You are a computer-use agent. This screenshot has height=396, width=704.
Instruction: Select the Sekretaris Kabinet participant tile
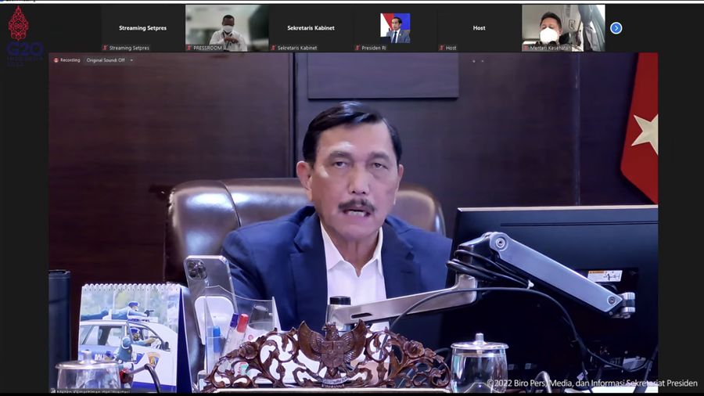[x=311, y=27]
